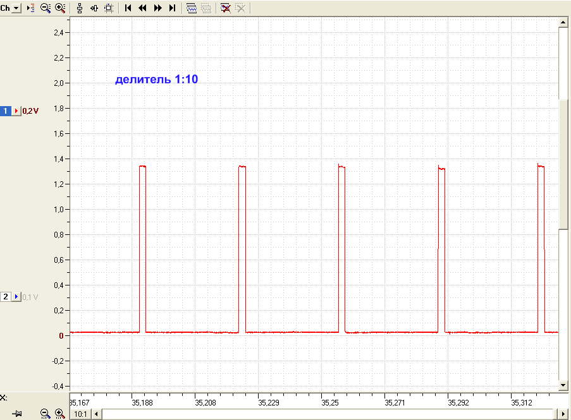The image size is (571, 420).
Task: Jump to the end of the recording
Action: tap(172, 8)
